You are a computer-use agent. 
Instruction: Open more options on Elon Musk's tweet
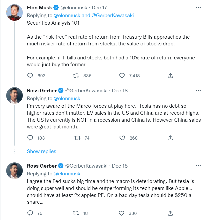coord(198,8)
